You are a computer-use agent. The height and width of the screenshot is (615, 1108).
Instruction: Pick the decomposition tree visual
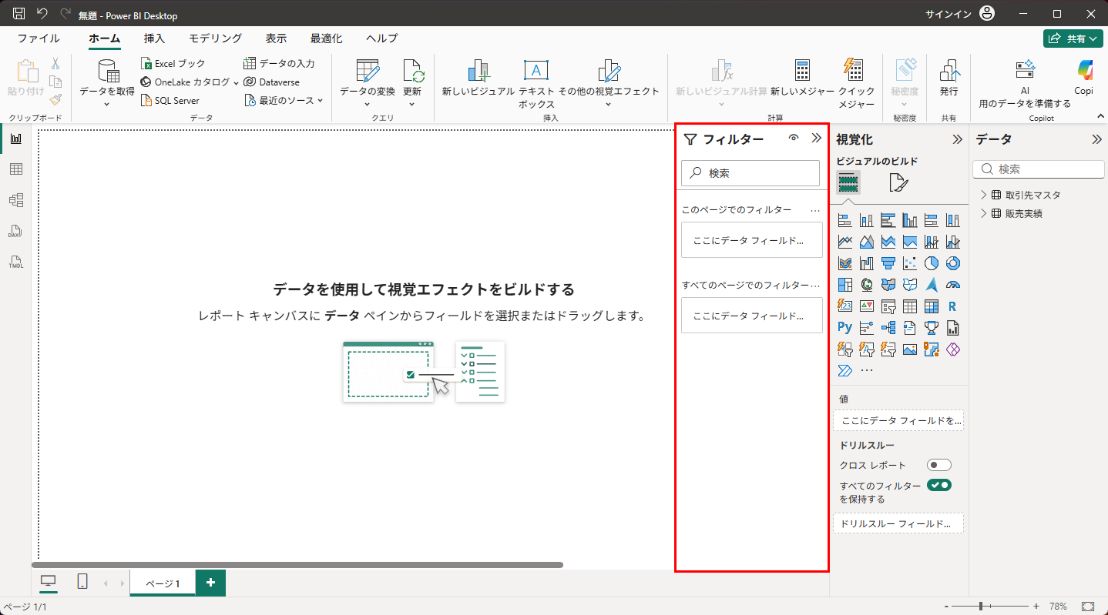(888, 328)
